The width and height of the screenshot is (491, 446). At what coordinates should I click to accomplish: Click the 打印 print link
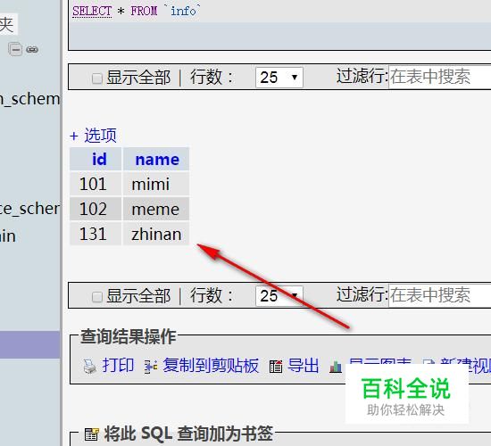pos(118,366)
